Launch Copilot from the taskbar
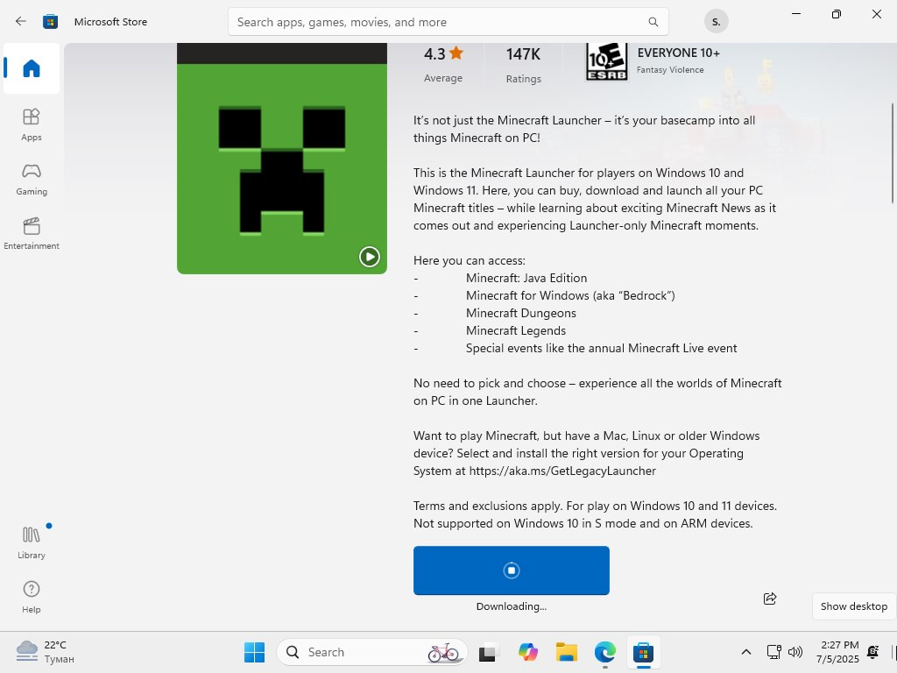This screenshot has width=897, height=673. (x=527, y=652)
